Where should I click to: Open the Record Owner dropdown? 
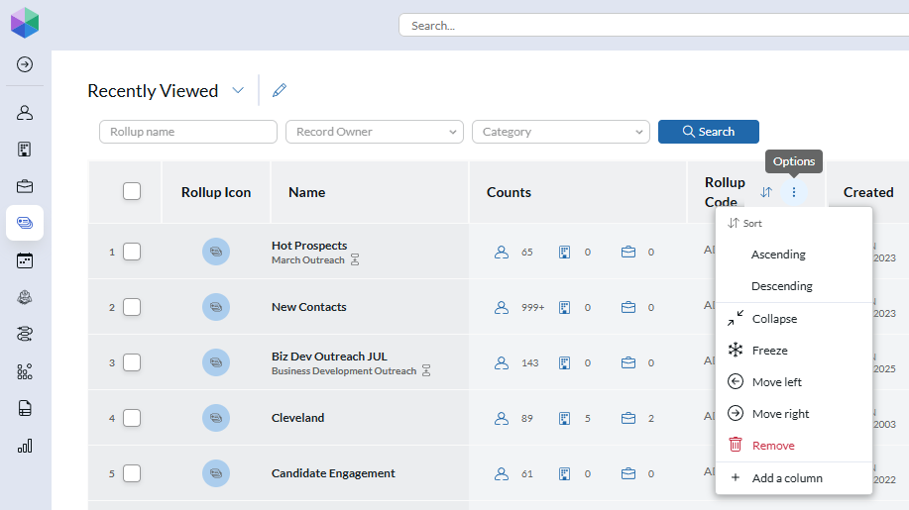374,132
